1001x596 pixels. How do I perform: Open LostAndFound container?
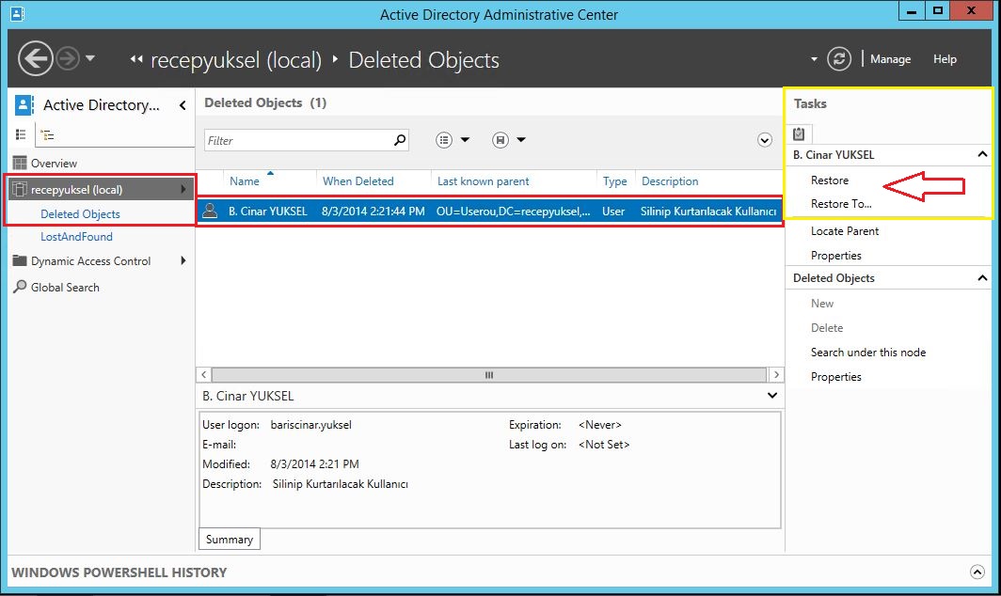(x=76, y=237)
